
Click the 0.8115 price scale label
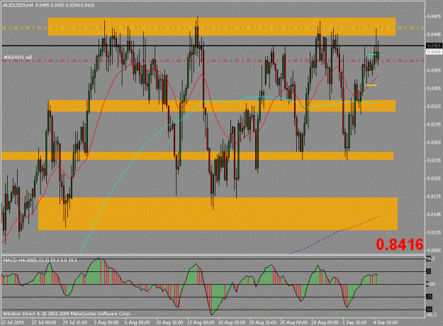click(x=434, y=232)
